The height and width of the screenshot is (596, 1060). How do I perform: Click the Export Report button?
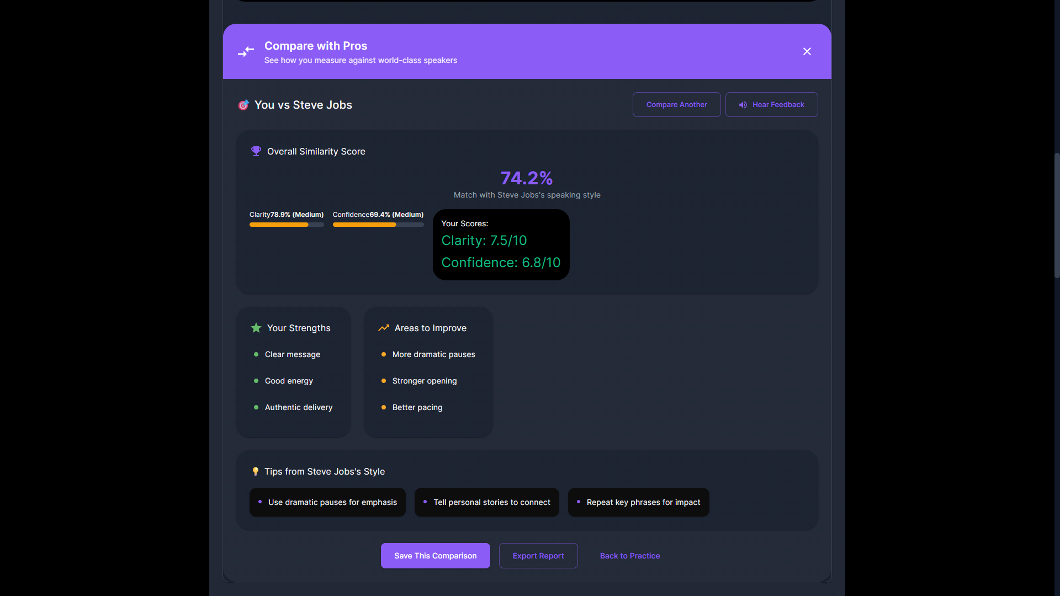[538, 556]
